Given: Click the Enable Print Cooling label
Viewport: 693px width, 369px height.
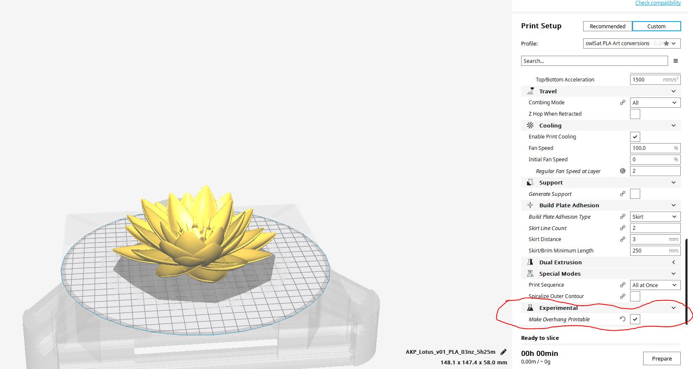Looking at the screenshot, I should 552,137.
